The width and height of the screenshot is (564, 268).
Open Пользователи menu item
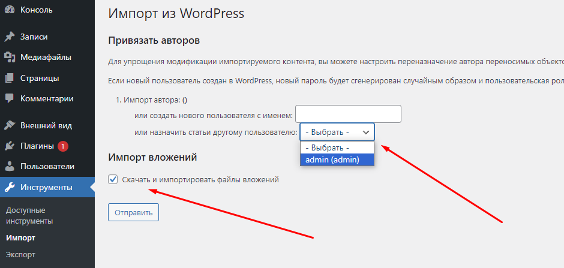(x=47, y=167)
